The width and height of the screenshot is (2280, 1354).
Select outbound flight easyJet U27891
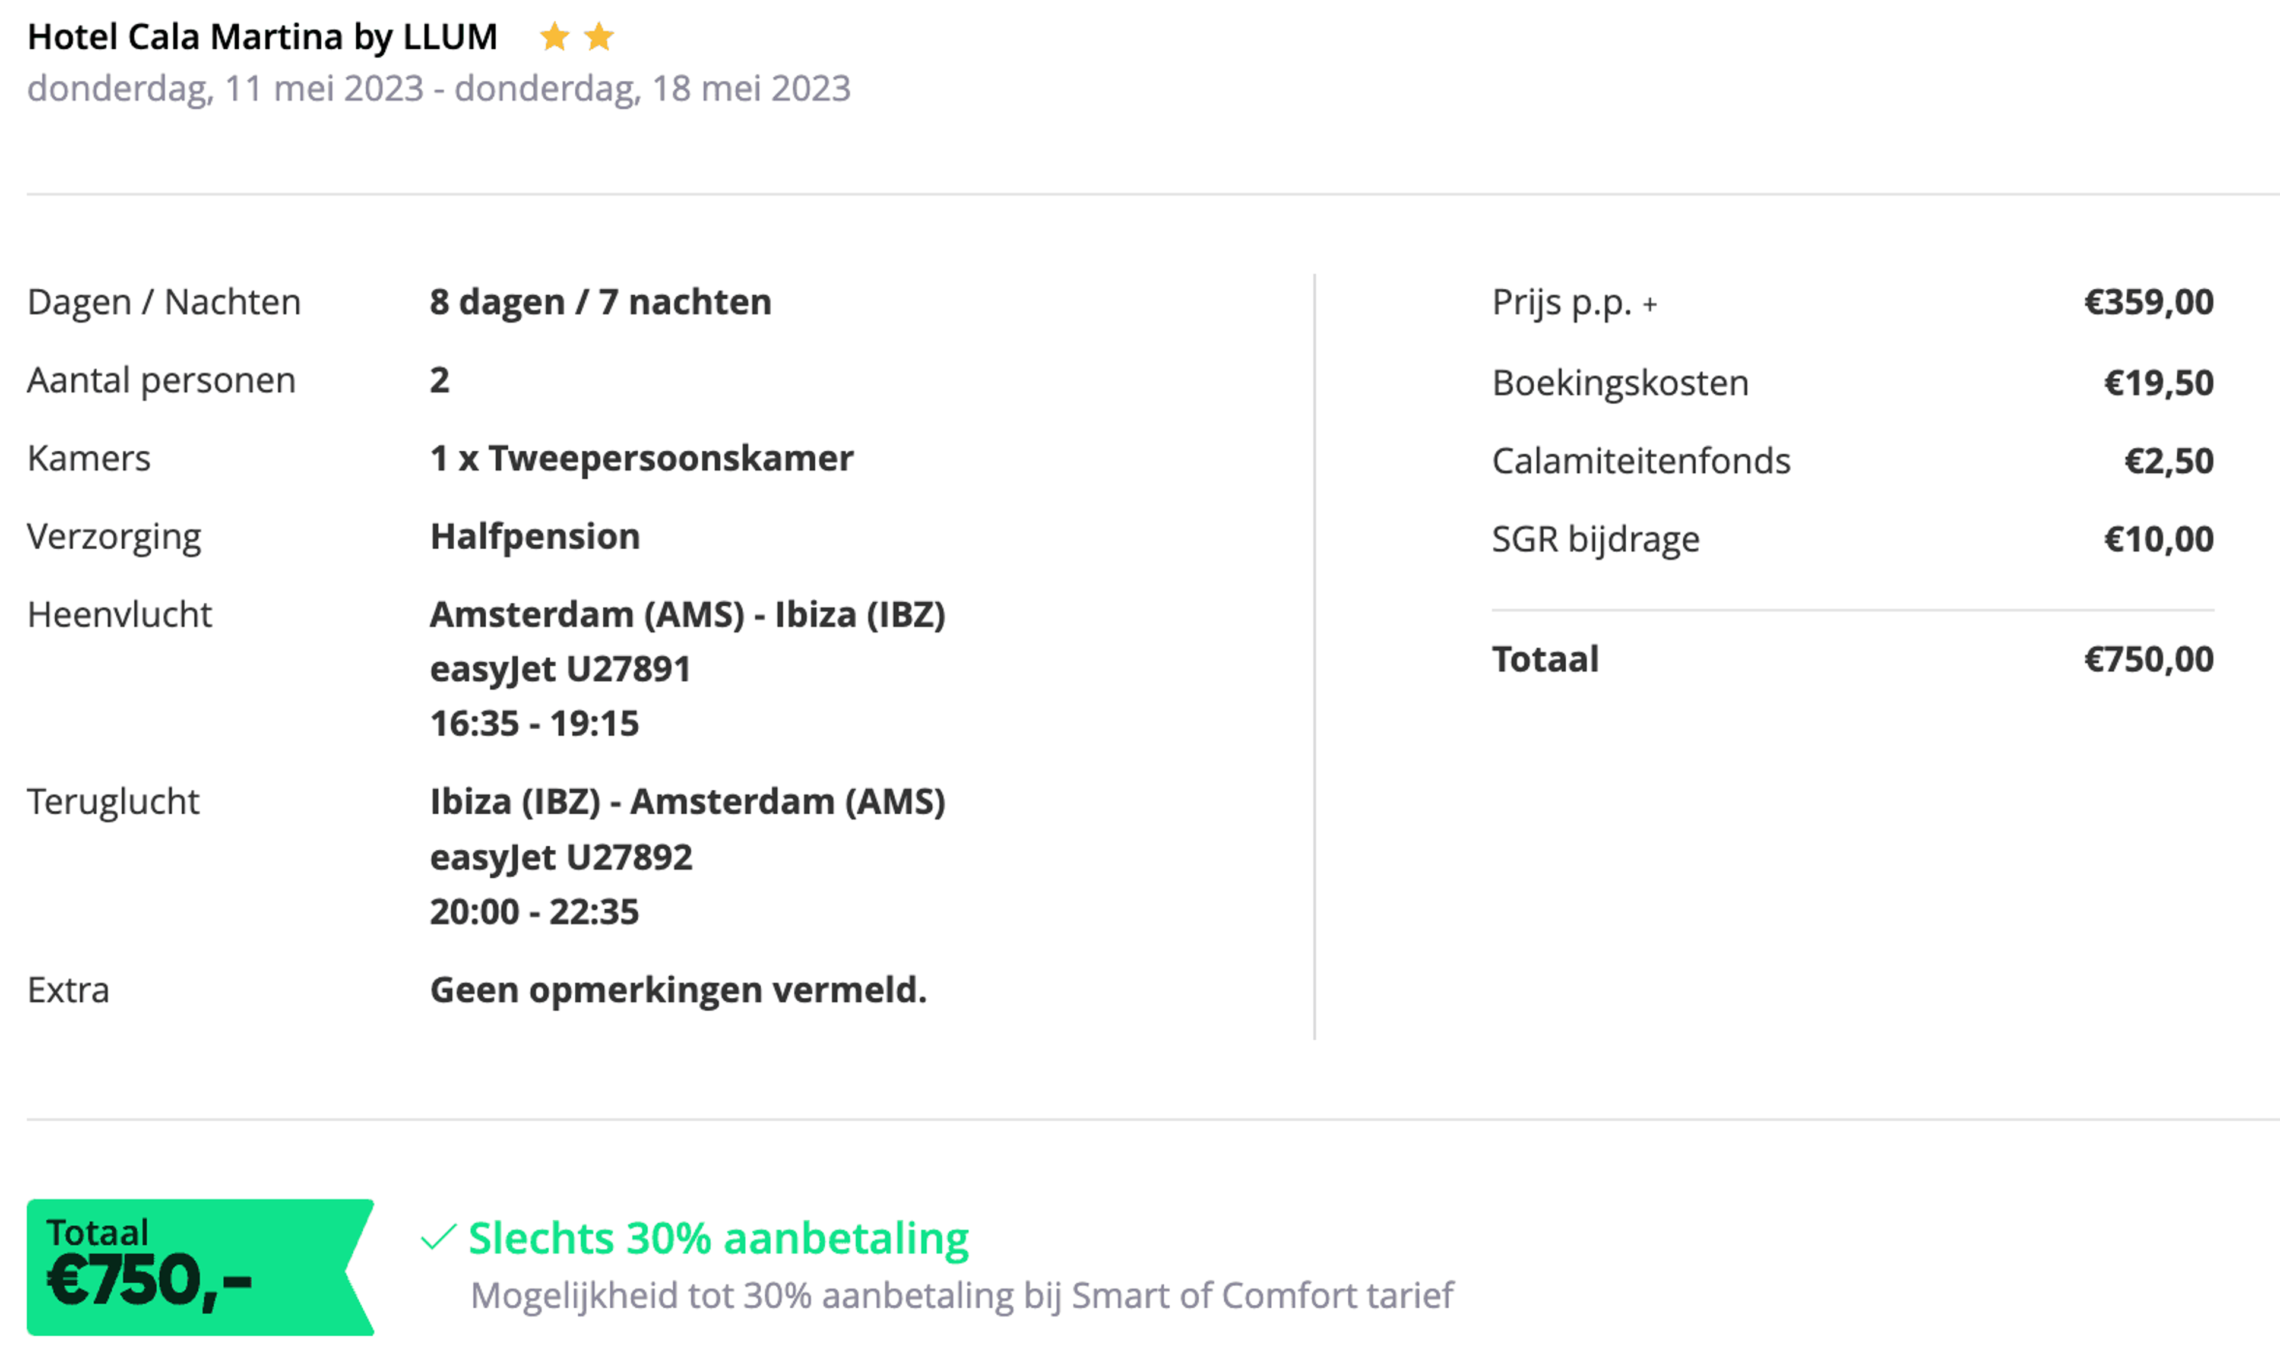pos(560,669)
